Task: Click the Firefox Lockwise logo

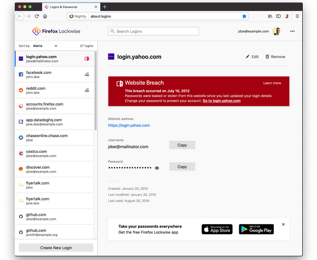Action: [56, 31]
